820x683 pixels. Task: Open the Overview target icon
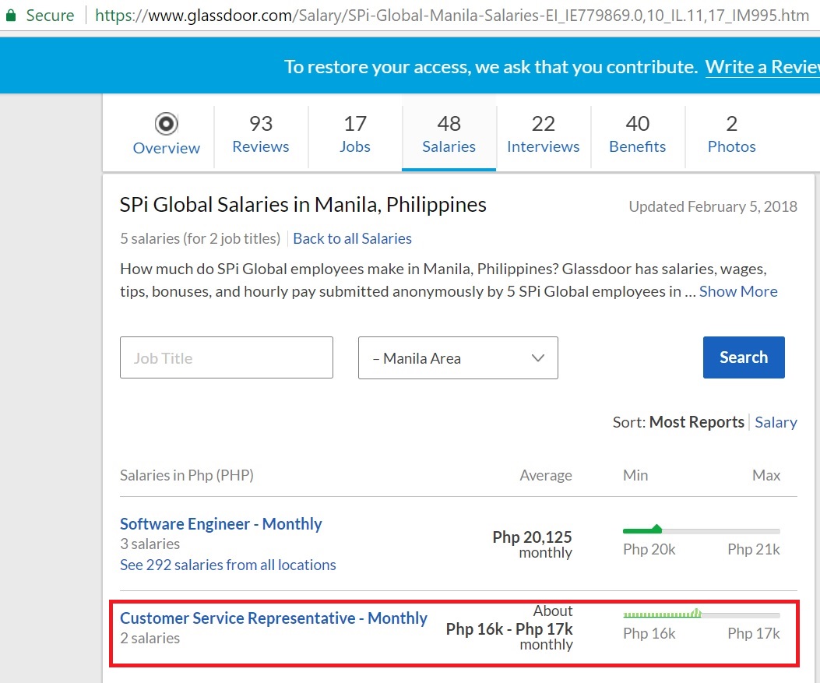pos(167,124)
